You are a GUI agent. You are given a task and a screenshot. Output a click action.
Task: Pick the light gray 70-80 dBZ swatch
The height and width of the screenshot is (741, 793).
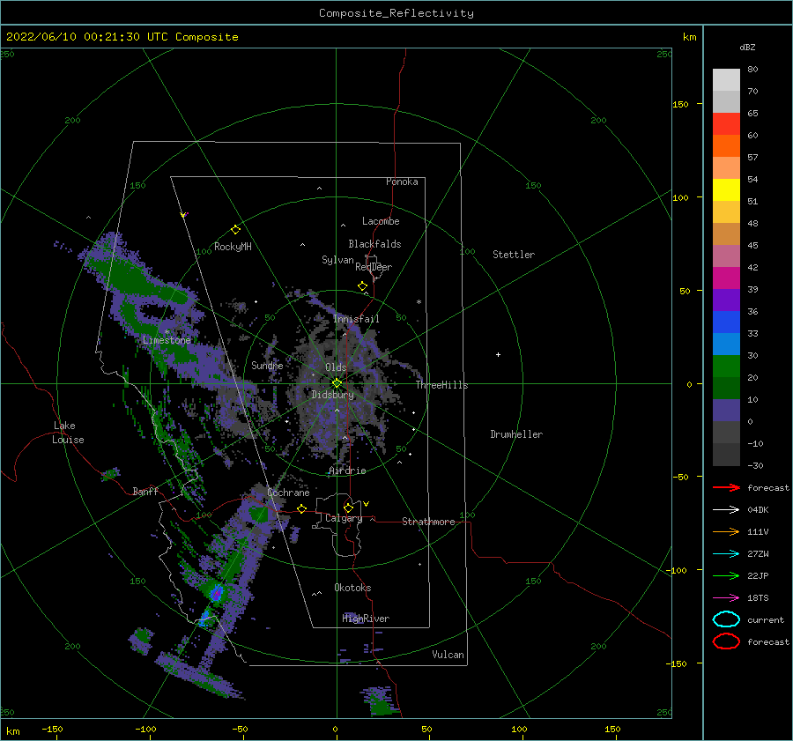pos(726,80)
